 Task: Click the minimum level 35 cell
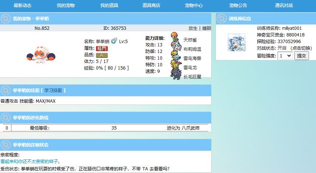[x=114, y=128]
